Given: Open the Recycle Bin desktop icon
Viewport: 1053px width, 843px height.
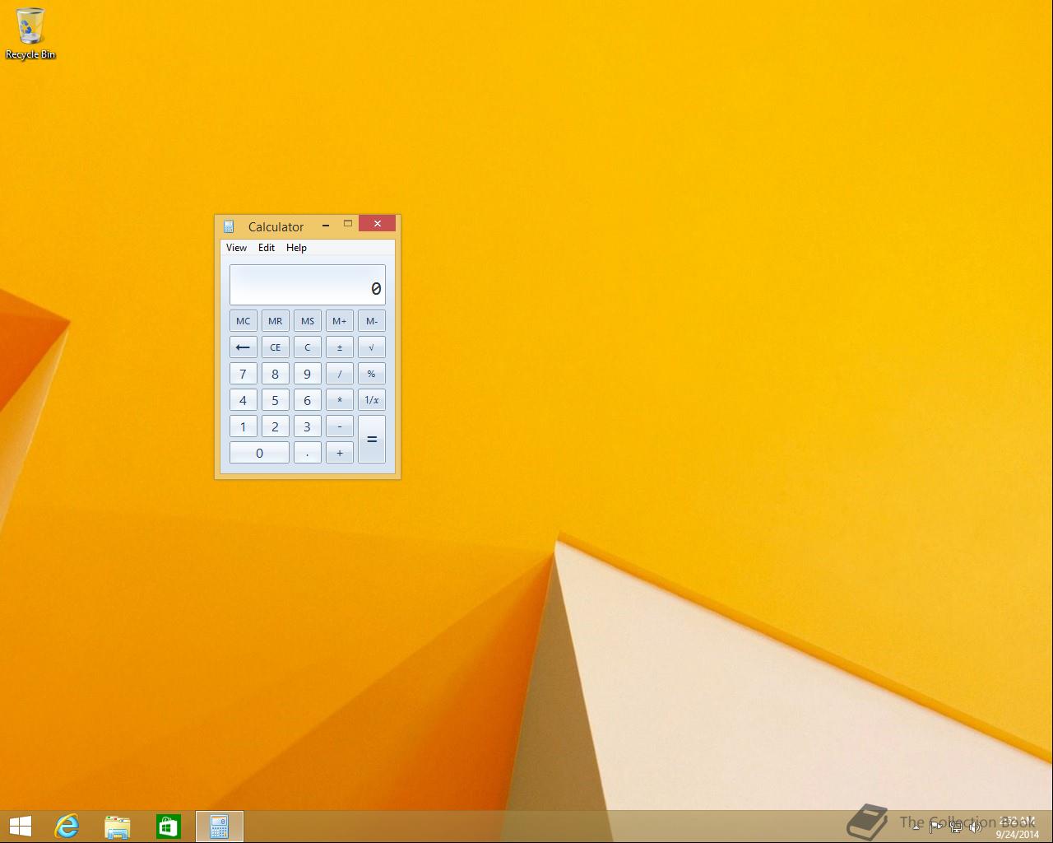Looking at the screenshot, I should (30, 33).
